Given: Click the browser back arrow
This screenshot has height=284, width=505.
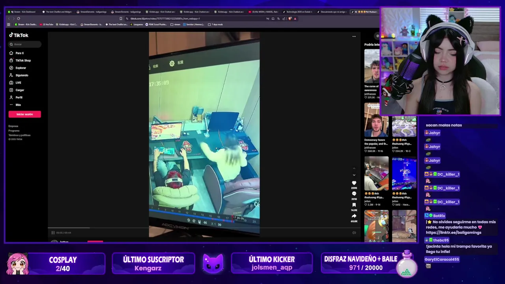Looking at the screenshot, I should [x=9, y=19].
